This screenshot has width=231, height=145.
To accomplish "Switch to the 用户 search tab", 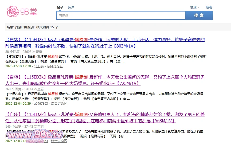I will point(71,7).
